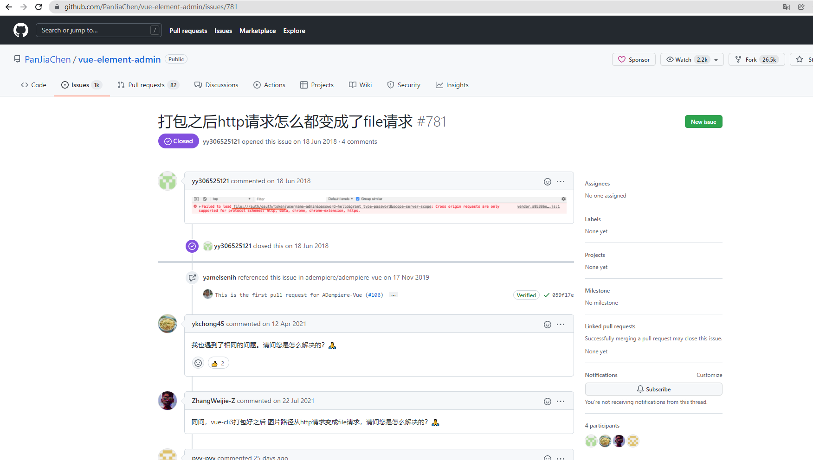This screenshot has width=813, height=460.
Task: Switch to the Actions tab
Action: point(270,85)
